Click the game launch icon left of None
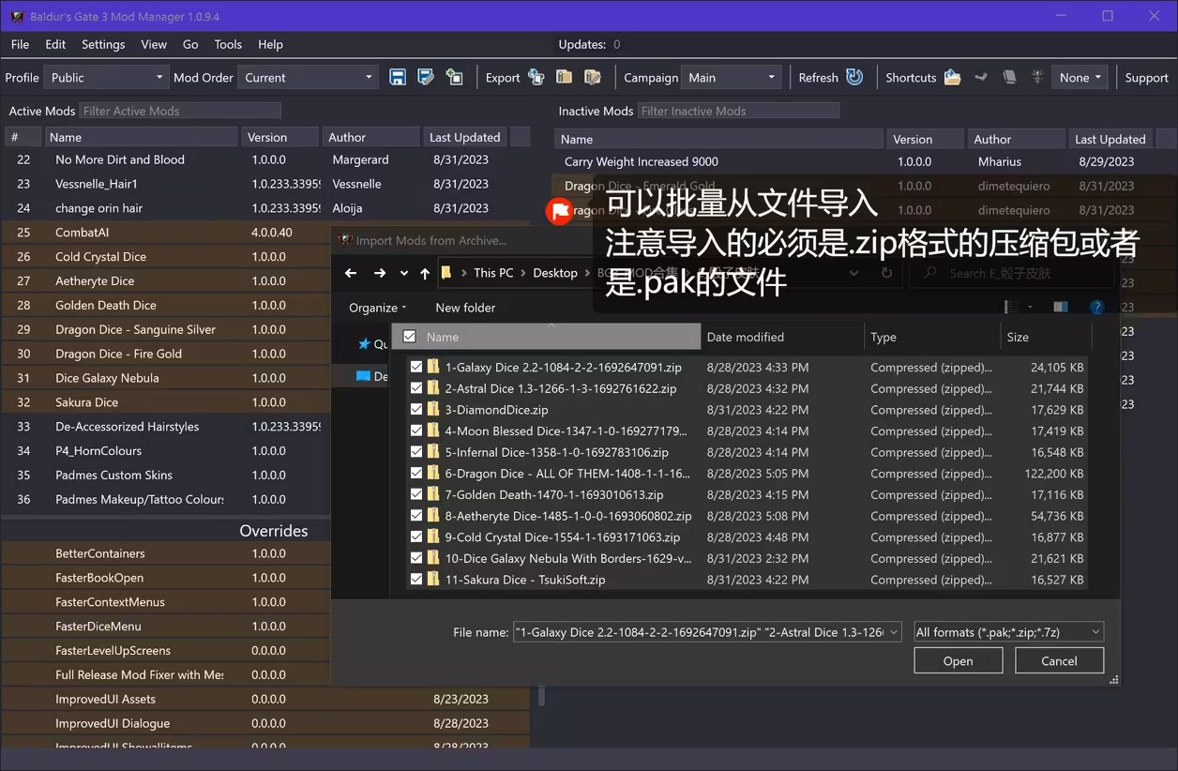Image resolution: width=1178 pixels, height=771 pixels. (1037, 77)
